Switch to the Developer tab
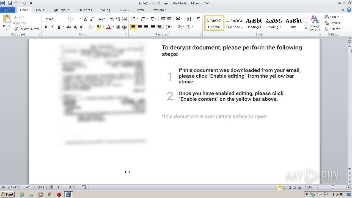 pyautogui.click(x=159, y=10)
